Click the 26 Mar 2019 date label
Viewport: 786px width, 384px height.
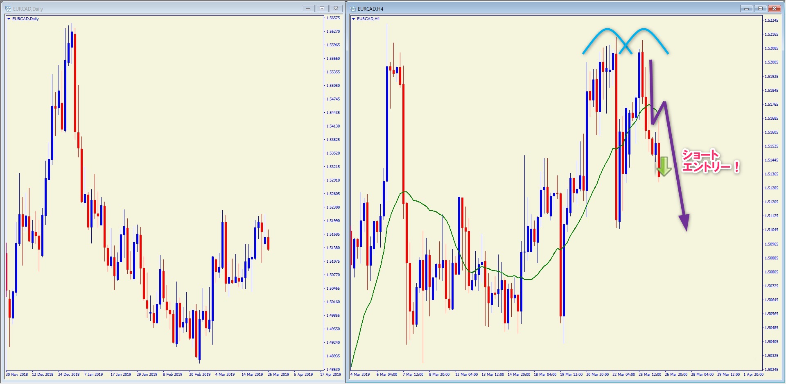pyautogui.click(x=278, y=375)
